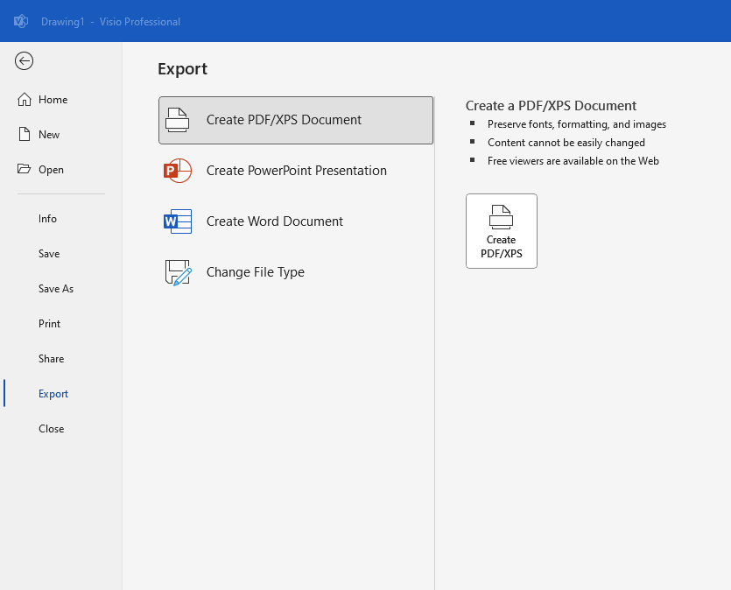Go to the Info tab

pyautogui.click(x=61, y=219)
